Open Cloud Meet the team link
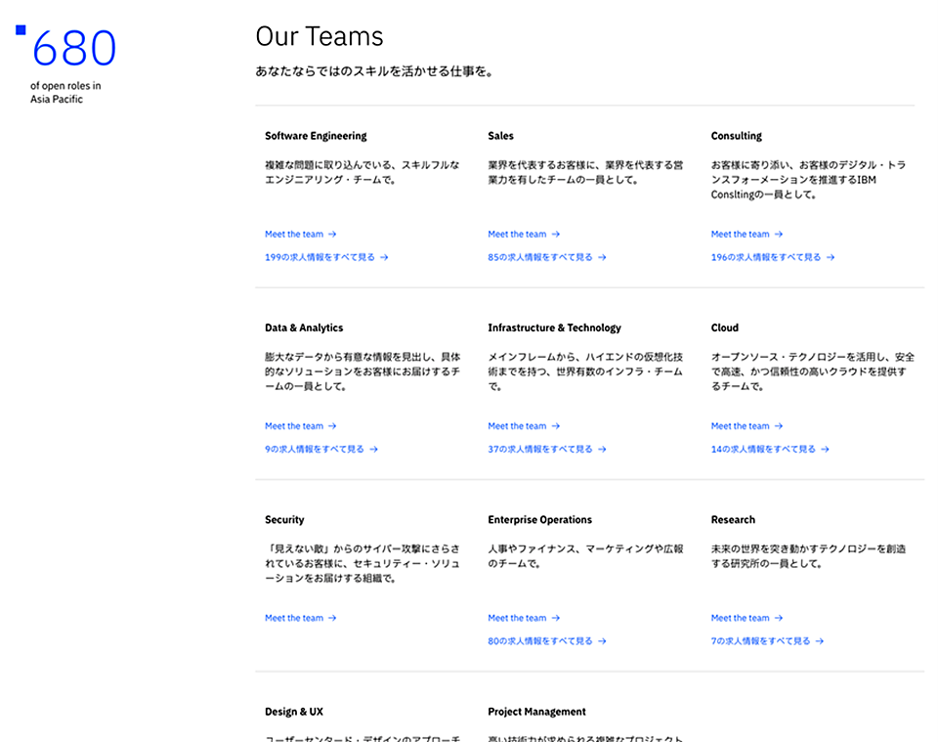Image resolution: width=938 pixels, height=742 pixels. coord(740,426)
